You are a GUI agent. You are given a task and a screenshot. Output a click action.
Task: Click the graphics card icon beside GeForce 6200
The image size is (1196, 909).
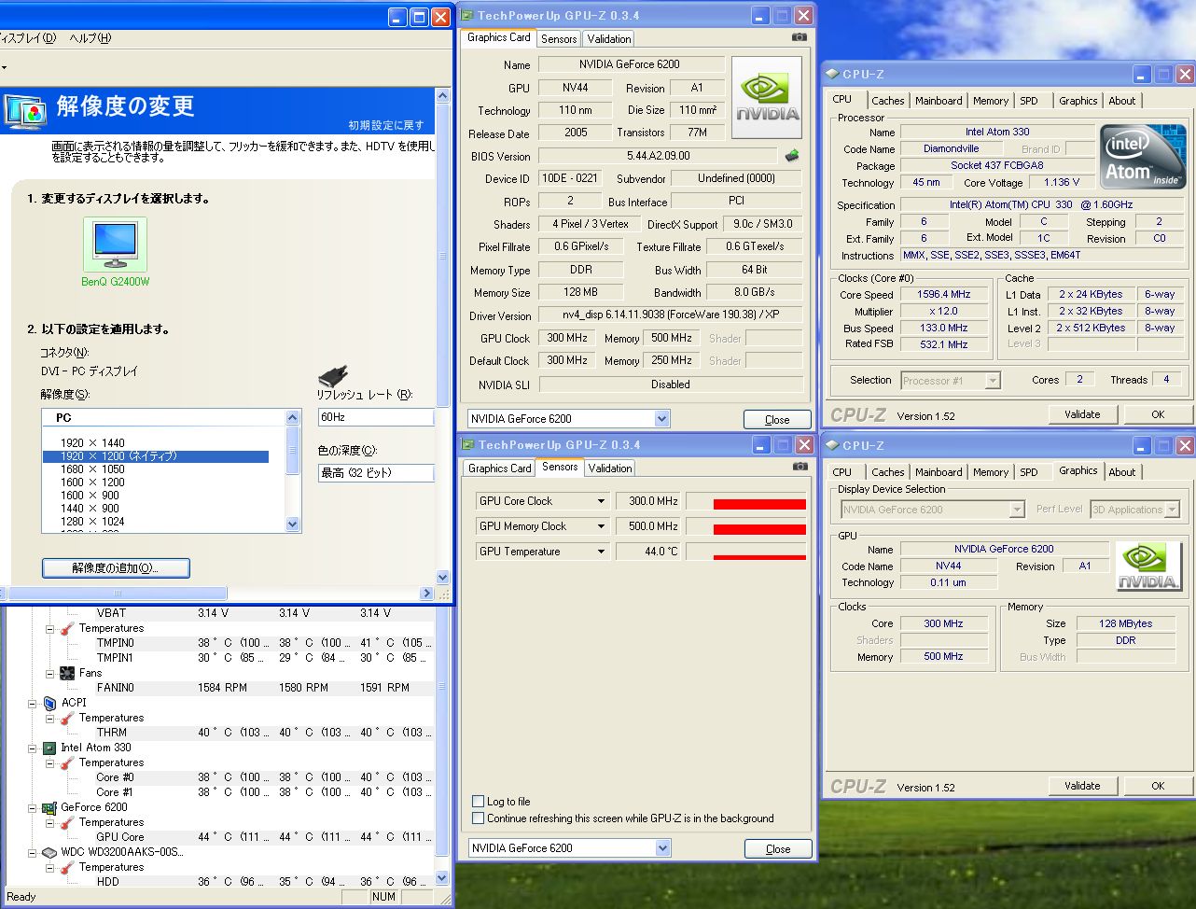[50, 807]
